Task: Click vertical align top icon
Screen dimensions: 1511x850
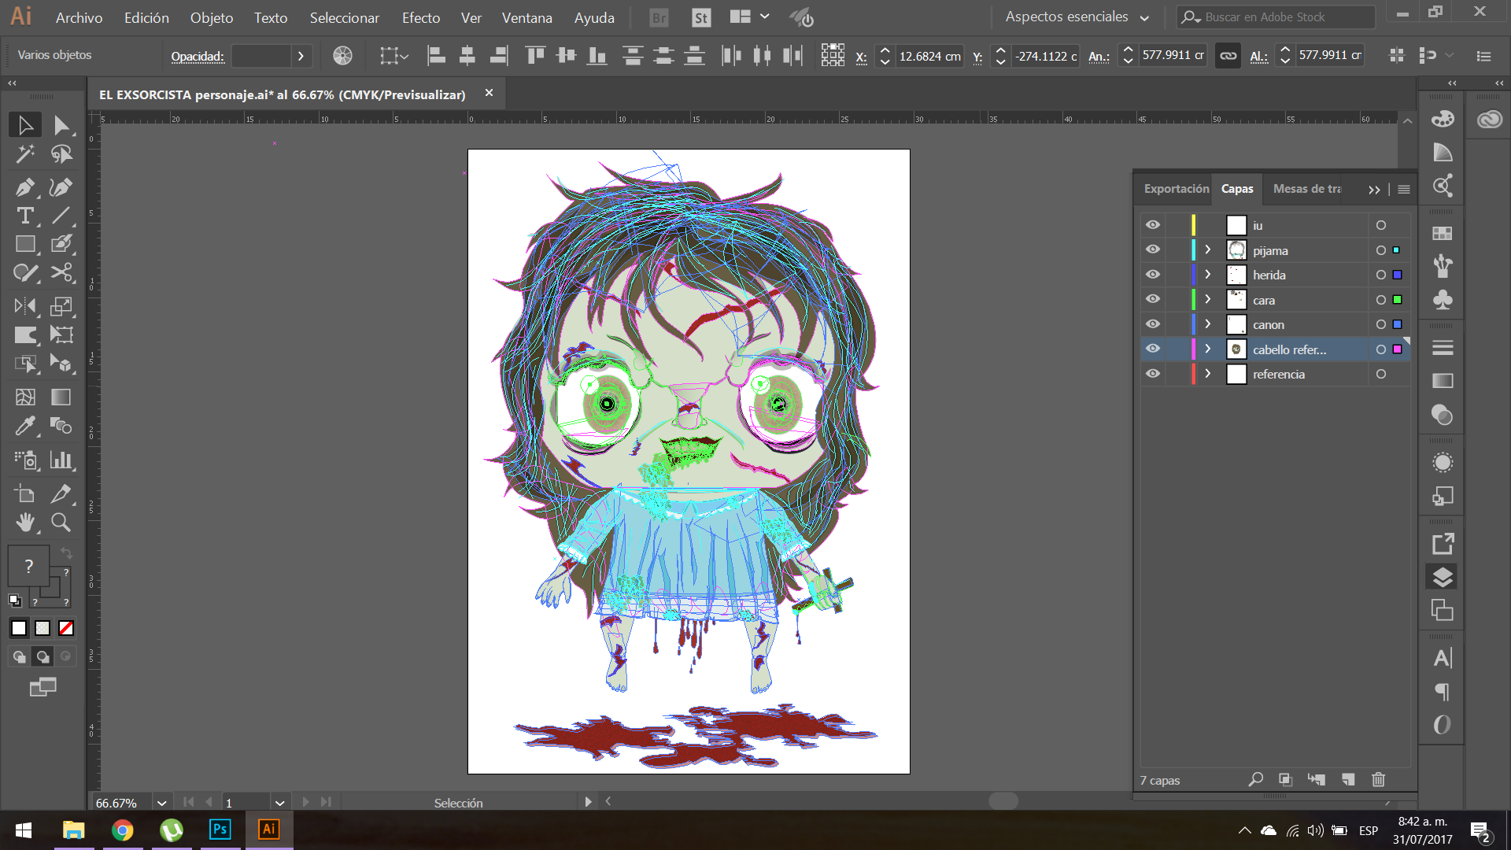Action: [535, 56]
